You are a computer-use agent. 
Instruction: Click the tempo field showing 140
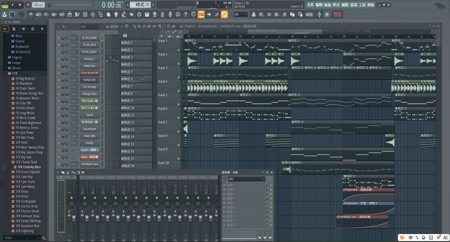(38, 5)
